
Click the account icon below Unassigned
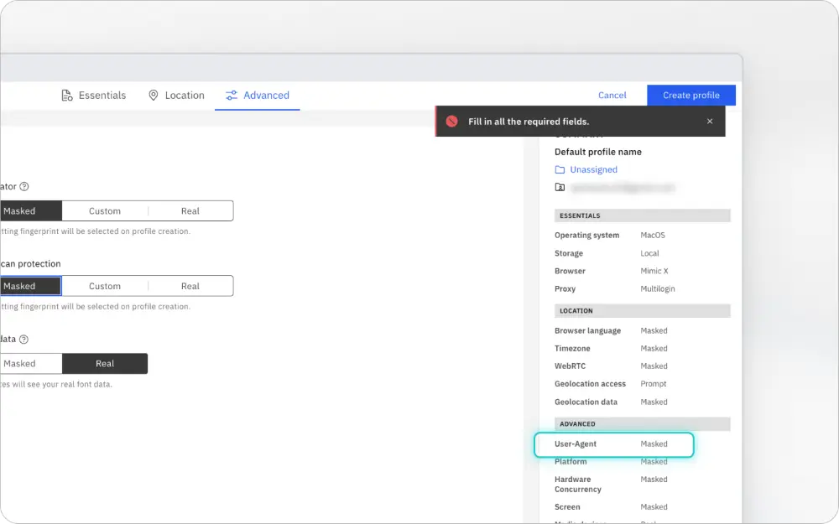click(560, 187)
